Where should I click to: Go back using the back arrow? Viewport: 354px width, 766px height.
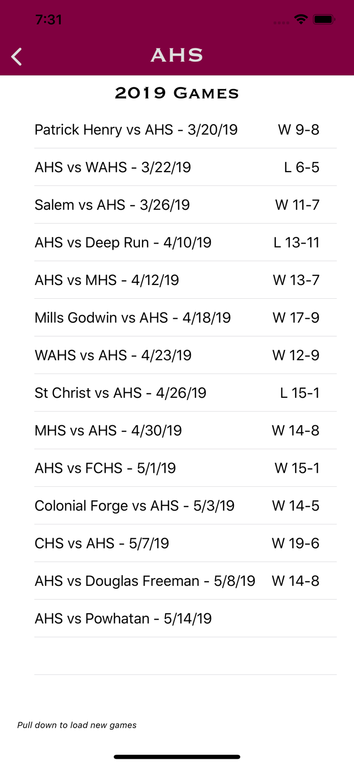(16, 57)
